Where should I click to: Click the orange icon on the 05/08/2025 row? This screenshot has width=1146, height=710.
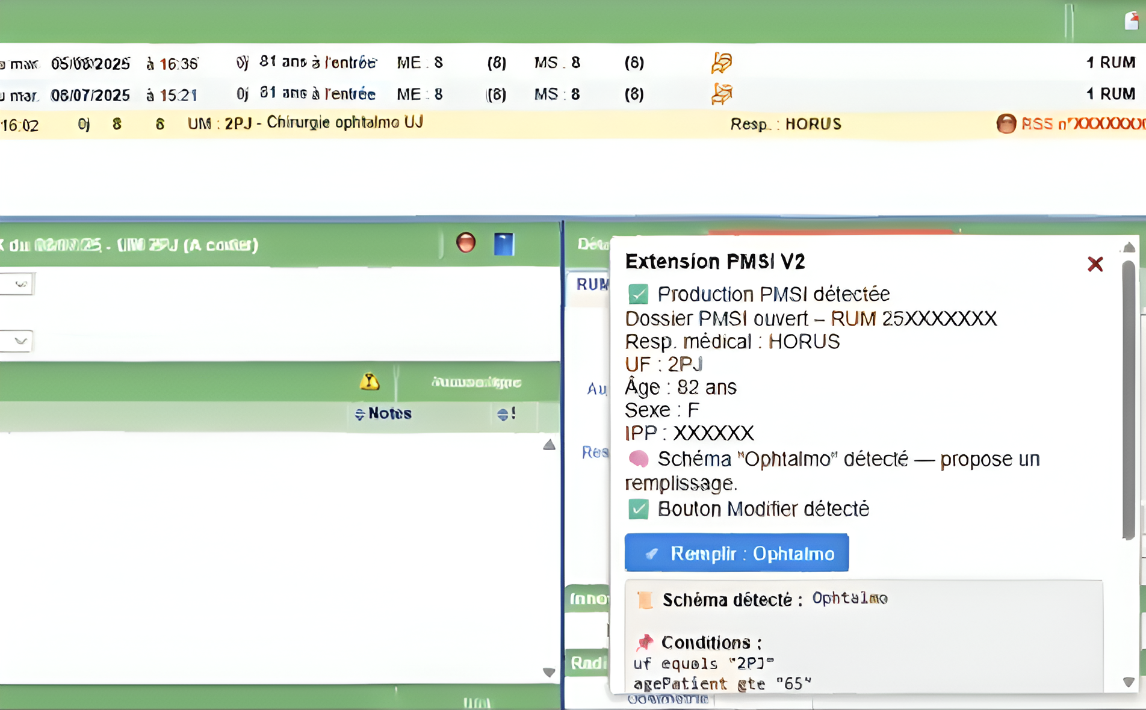point(721,63)
